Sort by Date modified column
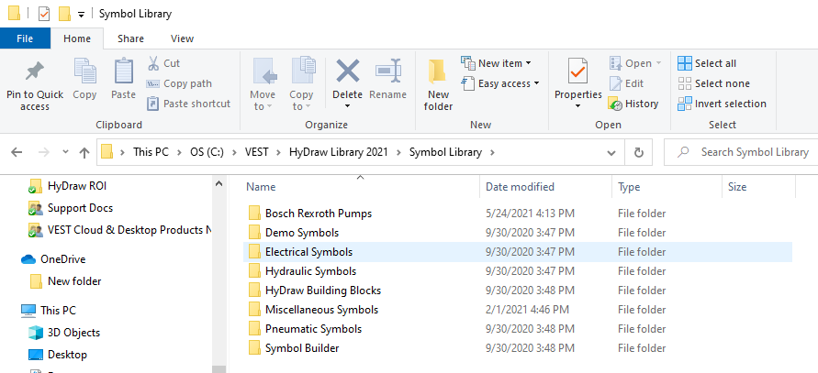This screenshot has width=818, height=373. coord(521,187)
